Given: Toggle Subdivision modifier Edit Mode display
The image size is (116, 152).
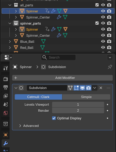Looking at the screenshot, I should pos(76,88).
